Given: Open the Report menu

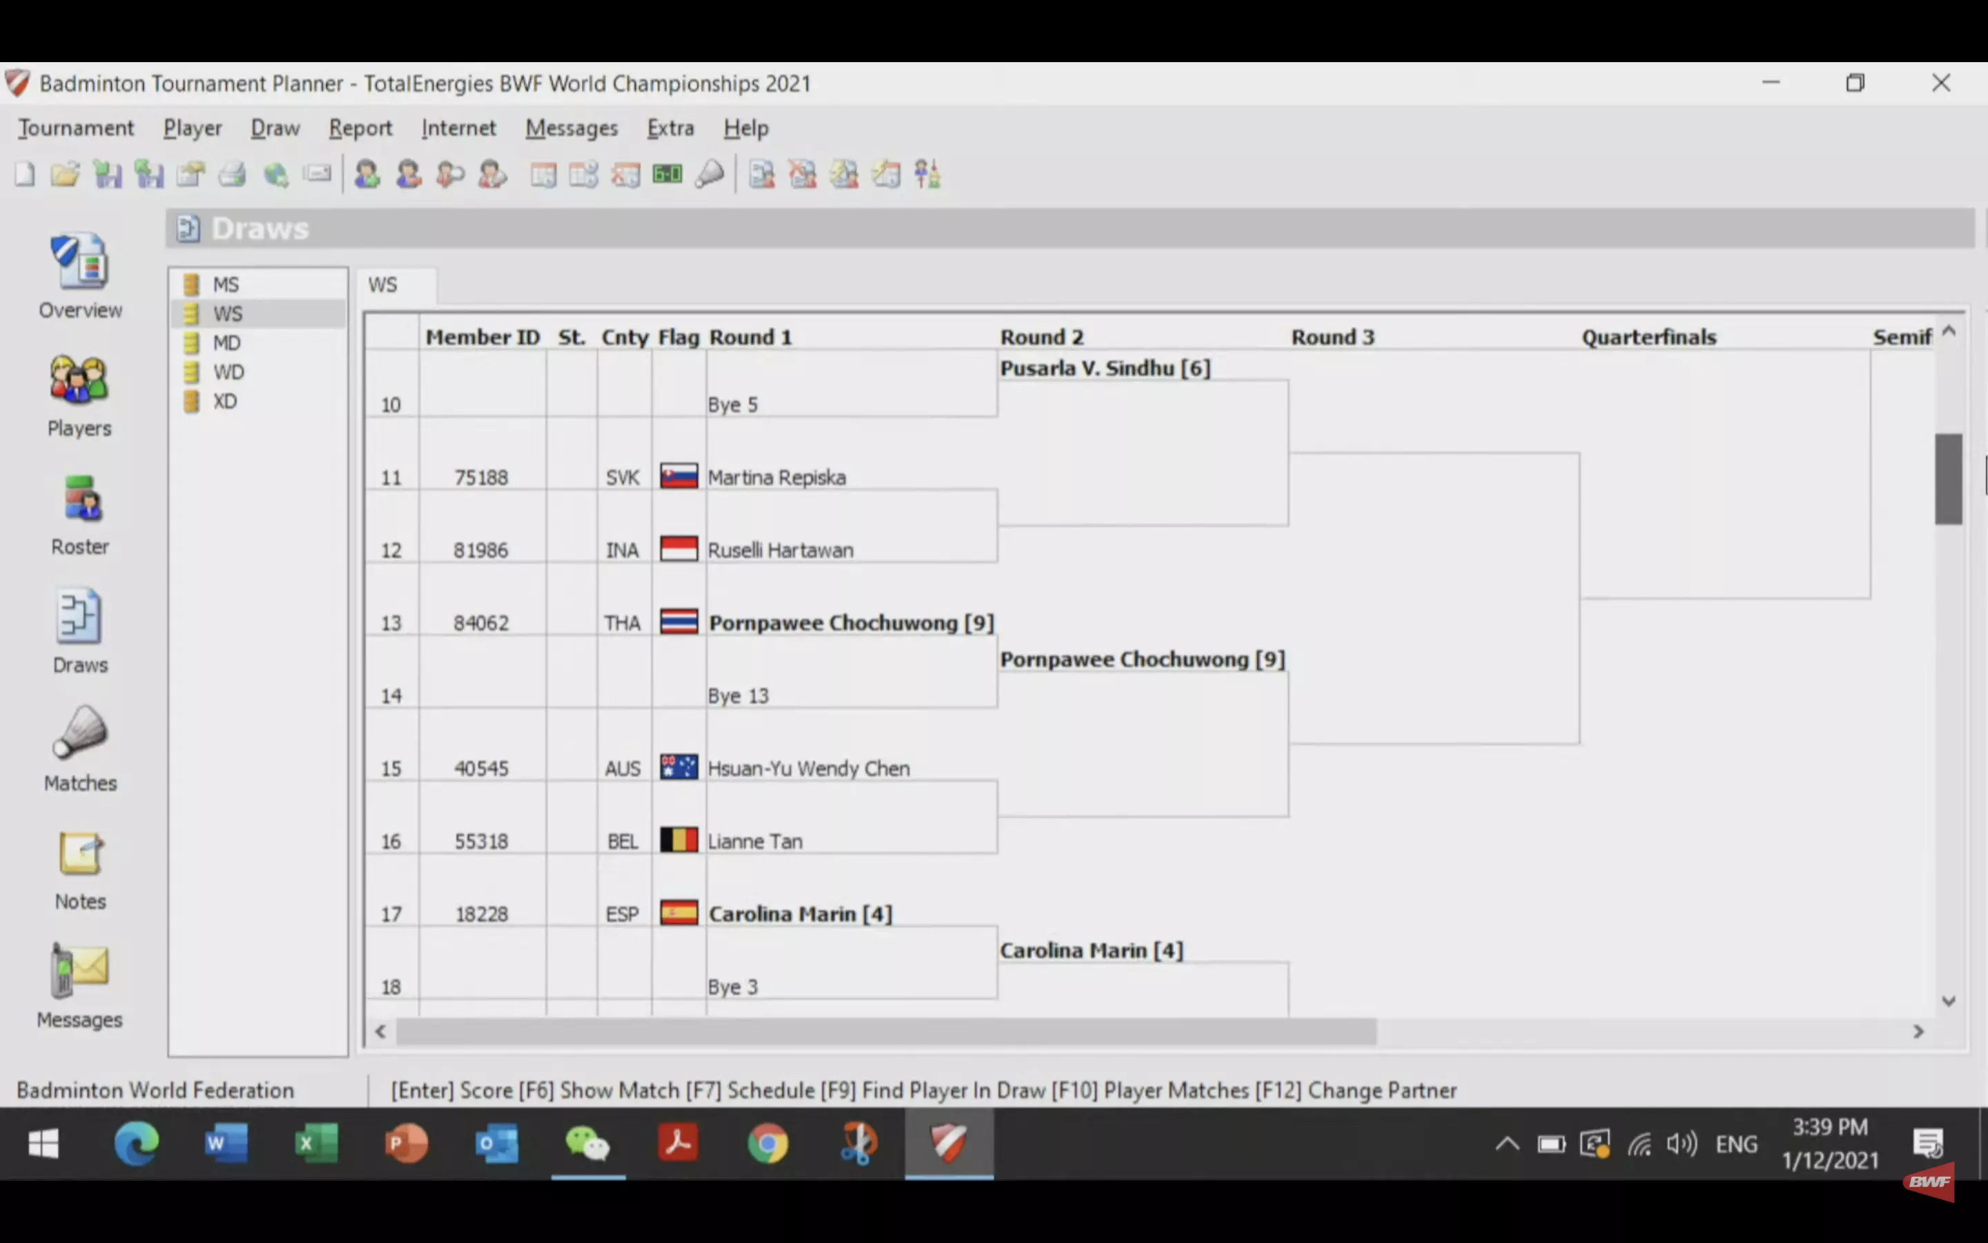Looking at the screenshot, I should (x=360, y=128).
